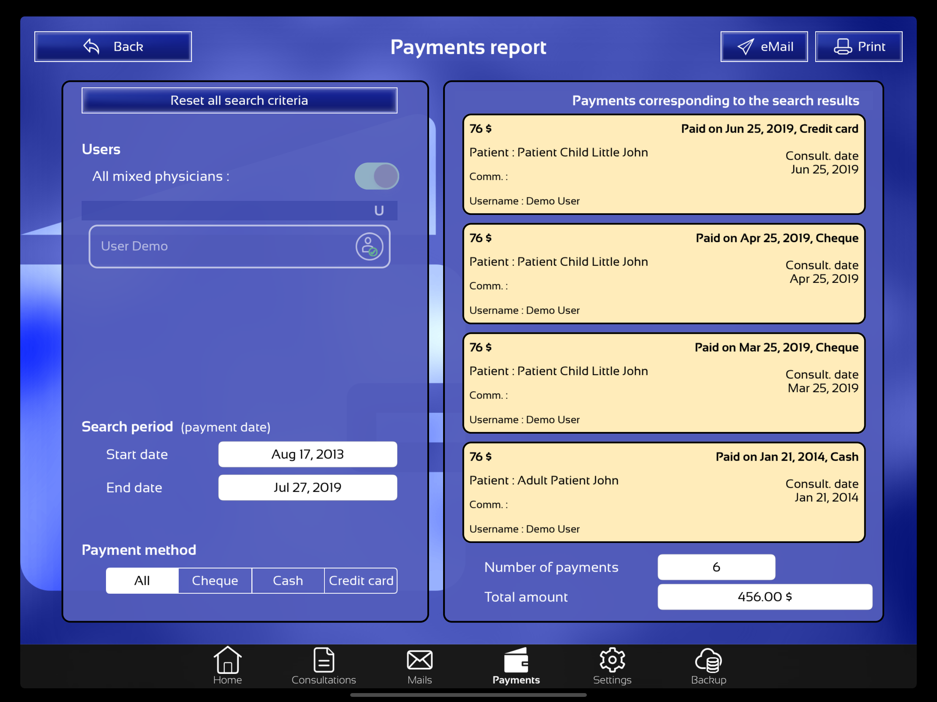Click the Back button
Screen dimensions: 937x702
[x=113, y=47]
